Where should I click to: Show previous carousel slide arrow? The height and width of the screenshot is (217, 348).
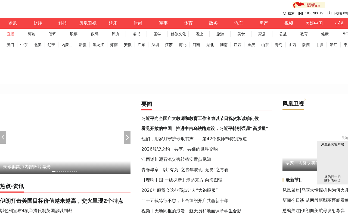pos(3,137)
